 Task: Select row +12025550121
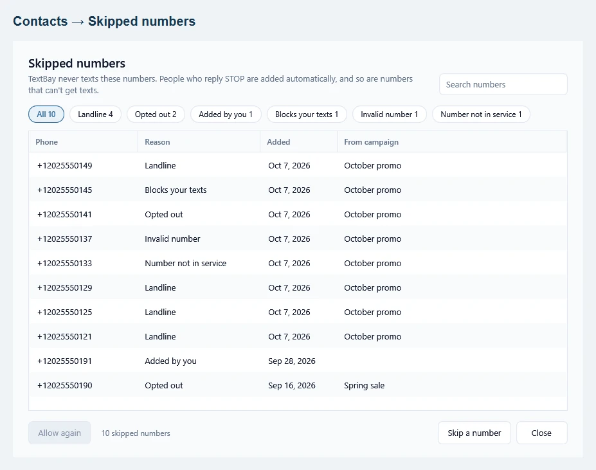[x=298, y=336]
